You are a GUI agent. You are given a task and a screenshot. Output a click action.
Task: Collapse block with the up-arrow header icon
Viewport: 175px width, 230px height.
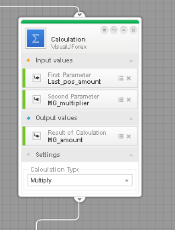(124, 30)
